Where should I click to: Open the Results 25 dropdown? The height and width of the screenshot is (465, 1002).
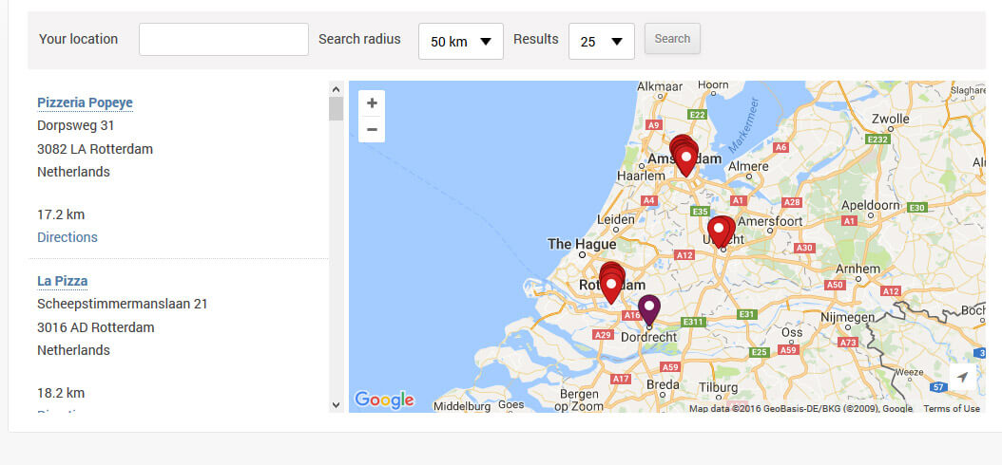pos(602,42)
